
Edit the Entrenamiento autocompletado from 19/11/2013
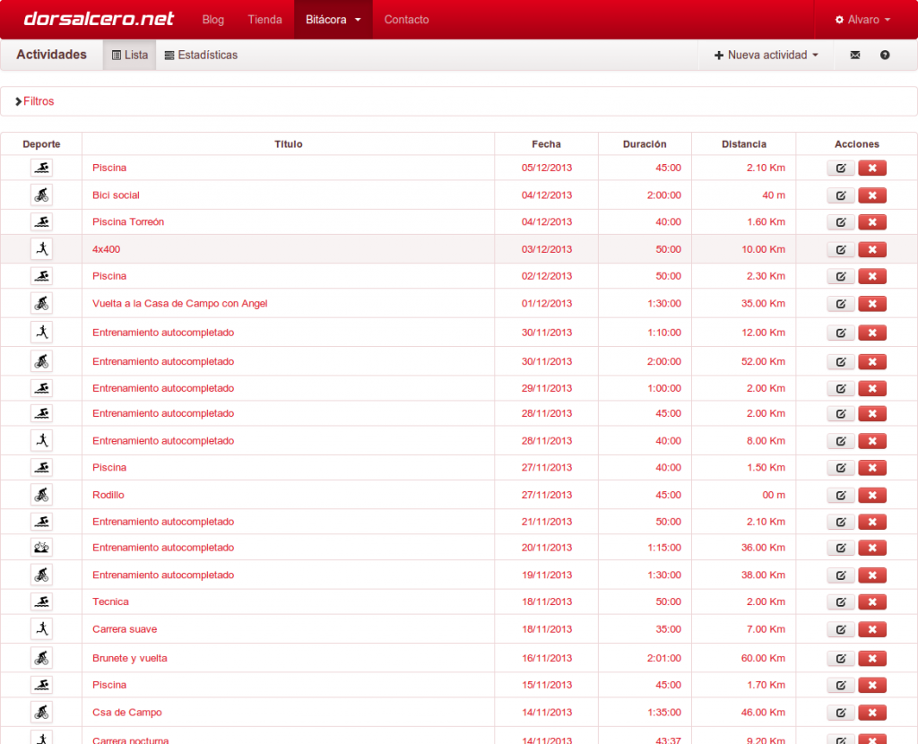pyautogui.click(x=841, y=575)
